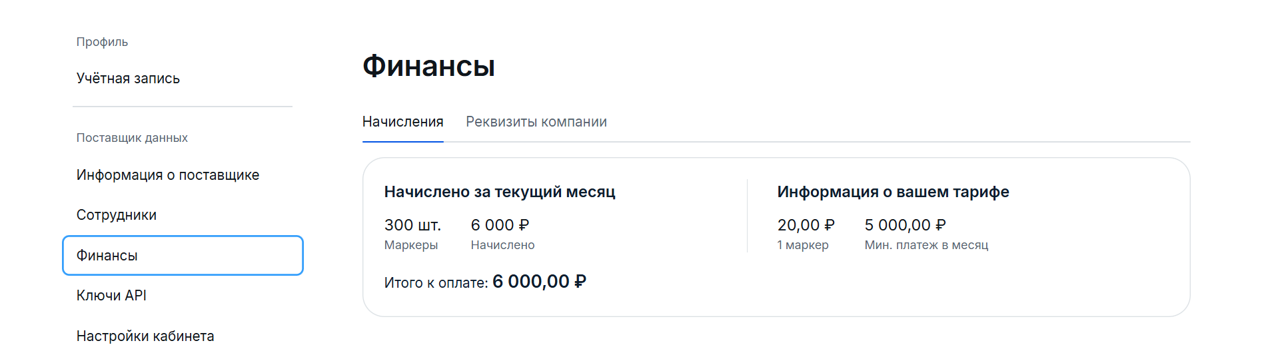1264x361 pixels.
Task: Click the 5 000,00 ₽ minimum payment
Action: tap(905, 225)
